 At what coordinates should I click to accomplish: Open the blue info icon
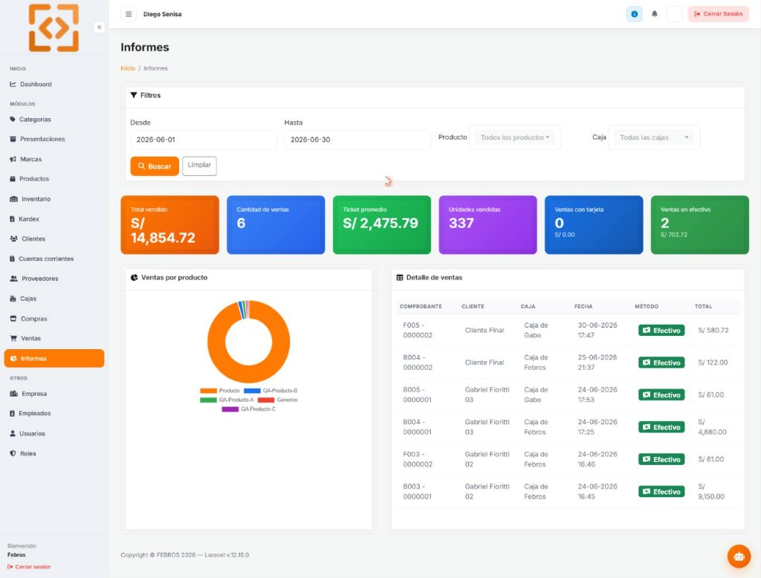[634, 14]
